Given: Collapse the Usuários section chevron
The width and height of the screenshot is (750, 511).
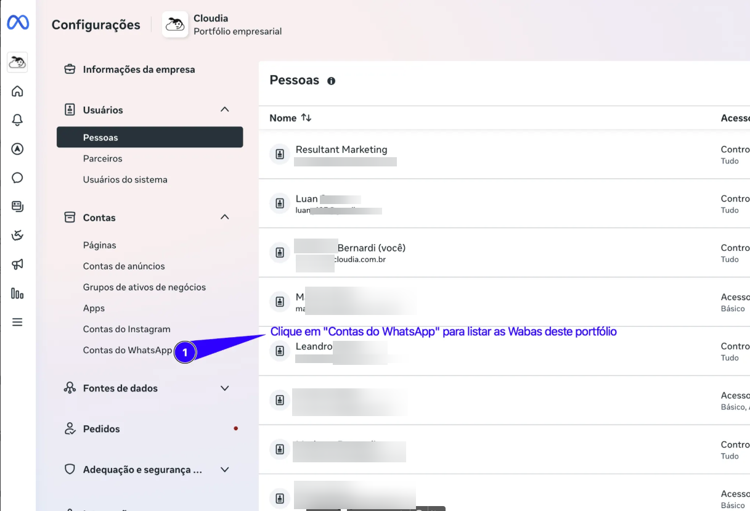Looking at the screenshot, I should (x=225, y=109).
